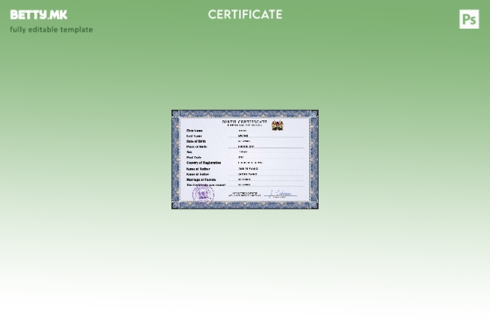Click the Name of Father label
The image size is (490, 319).
click(198, 169)
